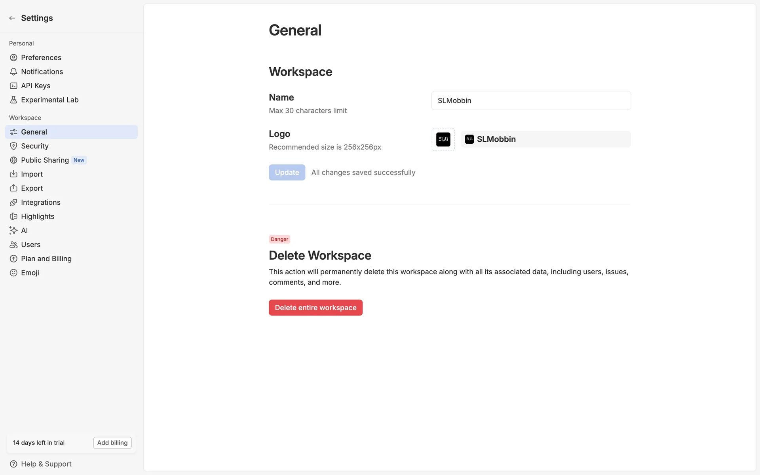
Task: Click the Notifications bell icon
Action: click(x=13, y=72)
